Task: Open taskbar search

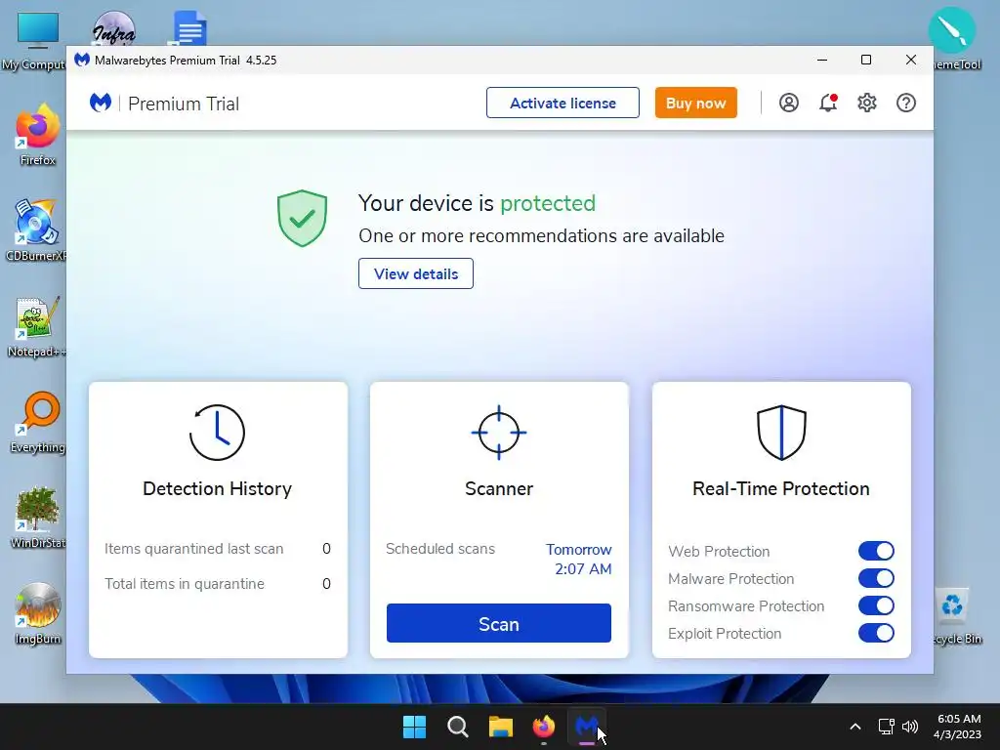Action: click(x=457, y=727)
